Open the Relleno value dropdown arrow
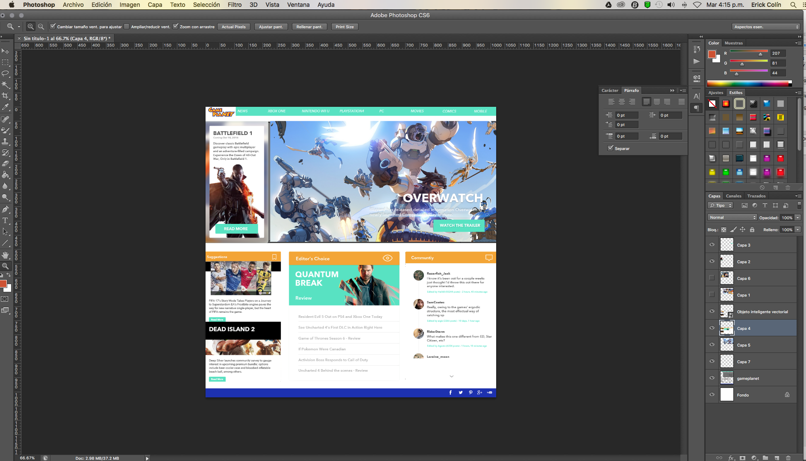Image resolution: width=806 pixels, height=461 pixels. (x=797, y=230)
